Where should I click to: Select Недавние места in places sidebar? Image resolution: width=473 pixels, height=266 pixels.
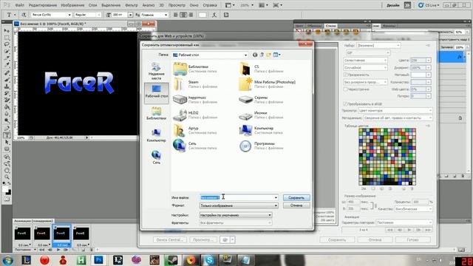(x=156, y=71)
